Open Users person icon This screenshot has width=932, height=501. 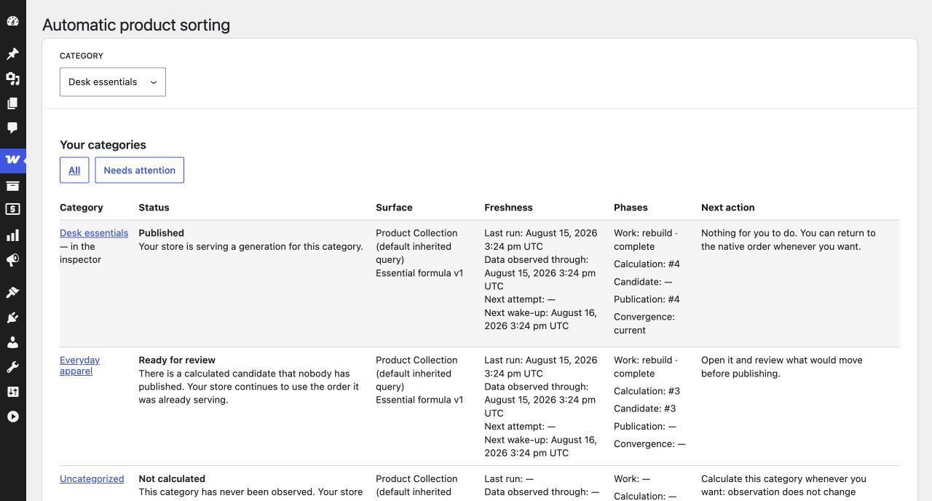point(12,342)
